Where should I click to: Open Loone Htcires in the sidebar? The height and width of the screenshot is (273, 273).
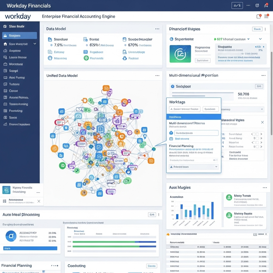(x=18, y=57)
